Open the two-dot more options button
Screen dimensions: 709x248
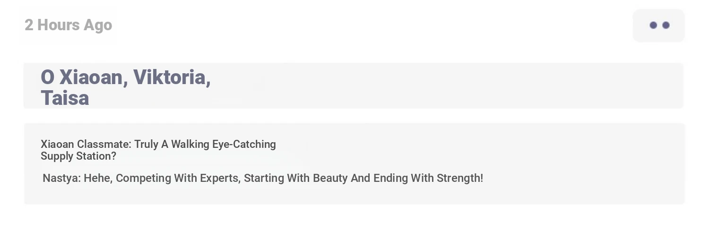pos(658,26)
